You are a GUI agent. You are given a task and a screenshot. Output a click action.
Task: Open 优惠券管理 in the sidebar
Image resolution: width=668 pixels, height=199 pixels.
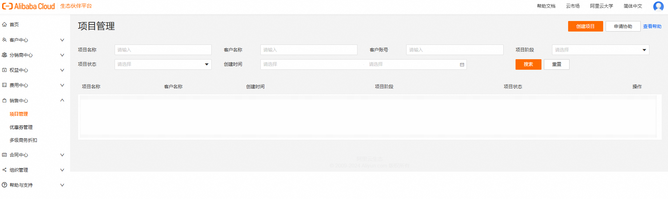[21, 127]
